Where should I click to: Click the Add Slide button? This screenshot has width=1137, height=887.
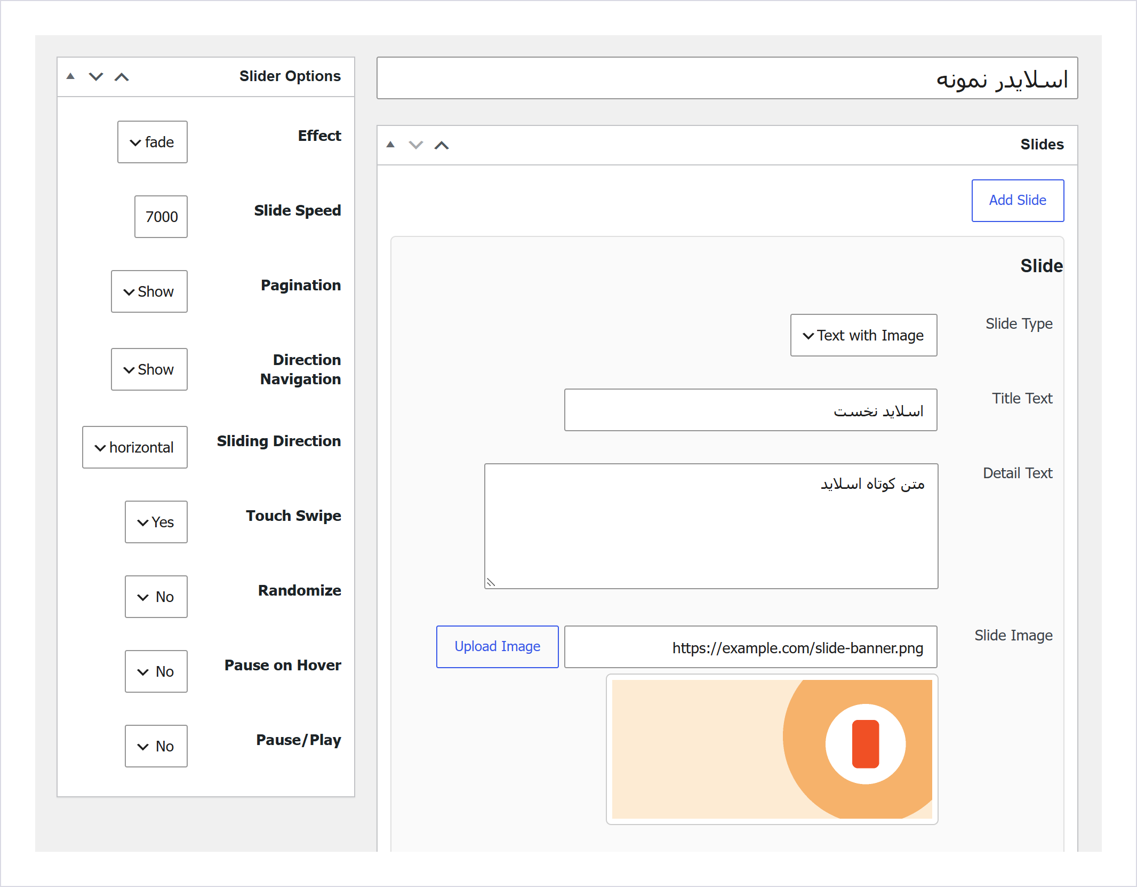coord(1018,201)
